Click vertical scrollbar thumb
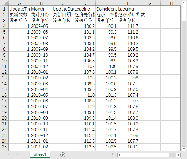The image size is (187, 159). pos(184,13)
